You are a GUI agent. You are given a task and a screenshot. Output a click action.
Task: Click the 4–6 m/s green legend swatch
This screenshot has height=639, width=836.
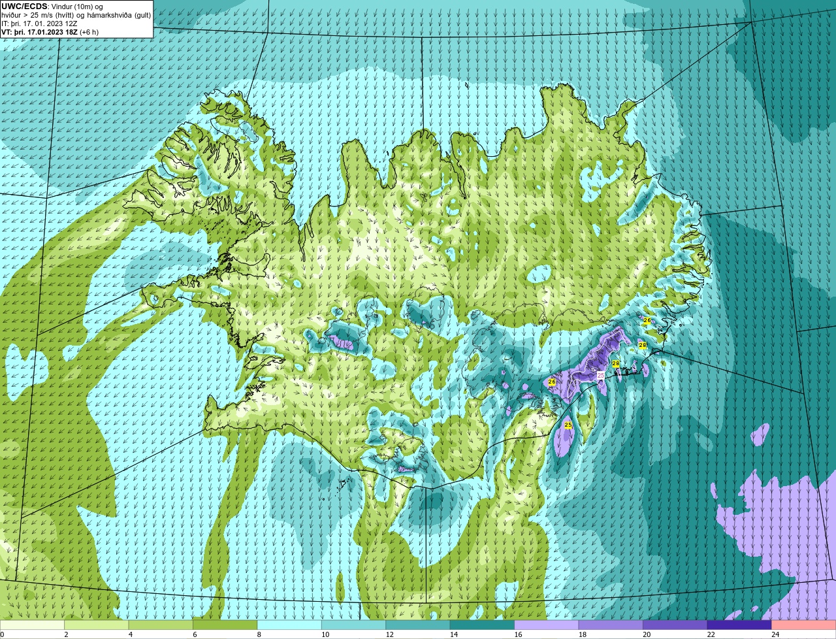(161, 625)
